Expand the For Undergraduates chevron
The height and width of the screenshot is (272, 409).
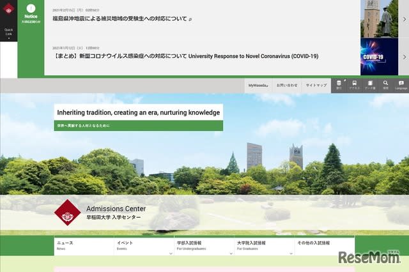(x=231, y=253)
